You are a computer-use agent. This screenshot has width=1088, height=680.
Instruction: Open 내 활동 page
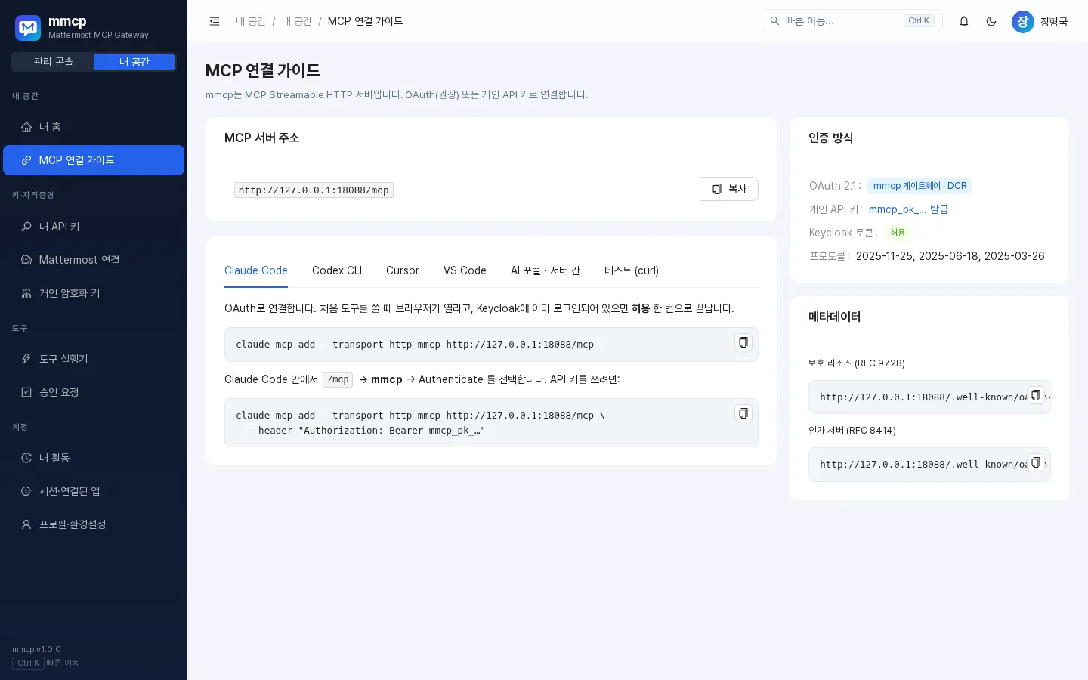94,458
